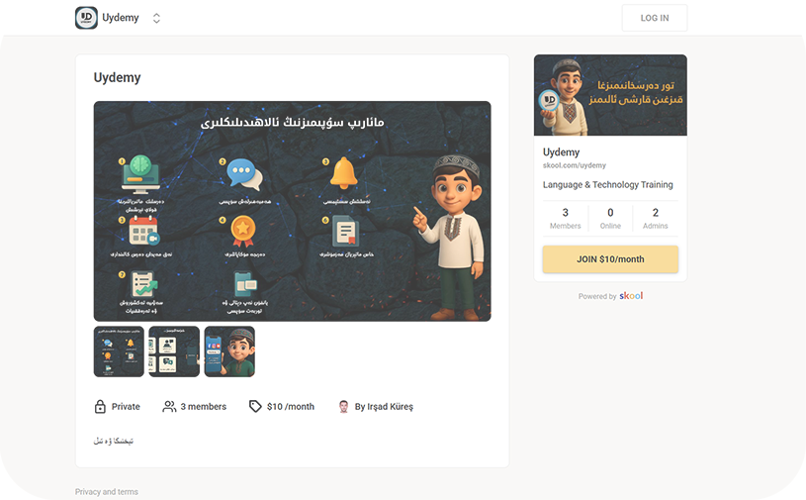
Task: Click the Uydemy title in sidebar card
Action: 561,152
